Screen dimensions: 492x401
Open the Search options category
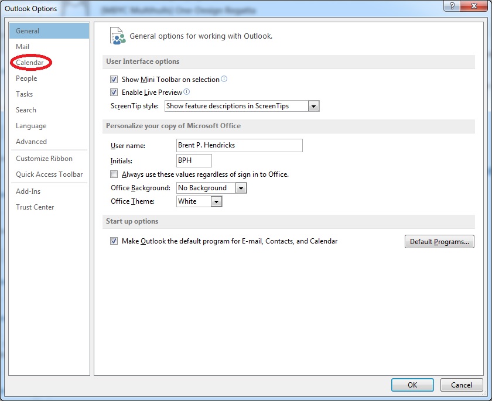tap(49, 110)
